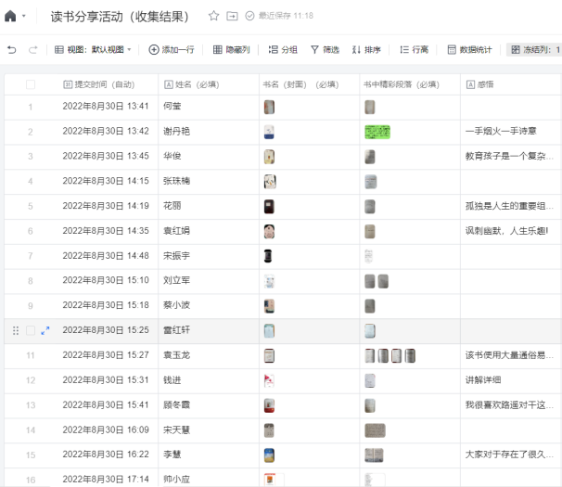Open the 数据统计 statistics panel
The height and width of the screenshot is (487, 562).
469,49
